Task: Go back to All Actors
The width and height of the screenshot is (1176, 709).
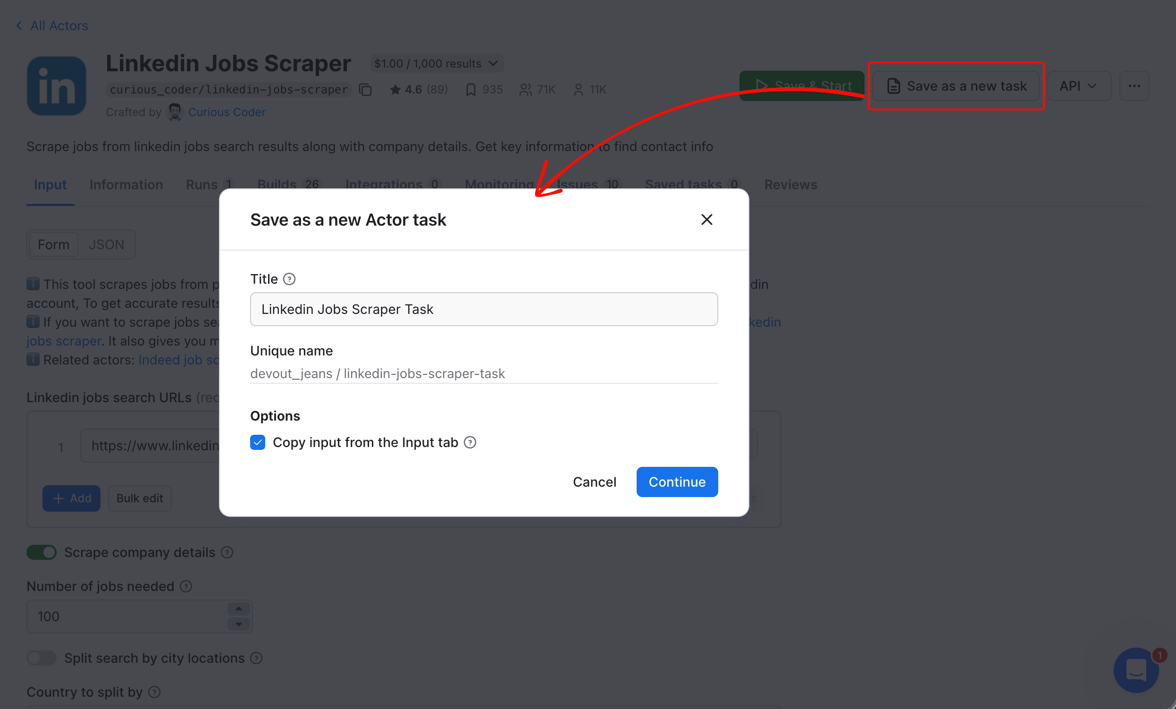Action: (52, 25)
